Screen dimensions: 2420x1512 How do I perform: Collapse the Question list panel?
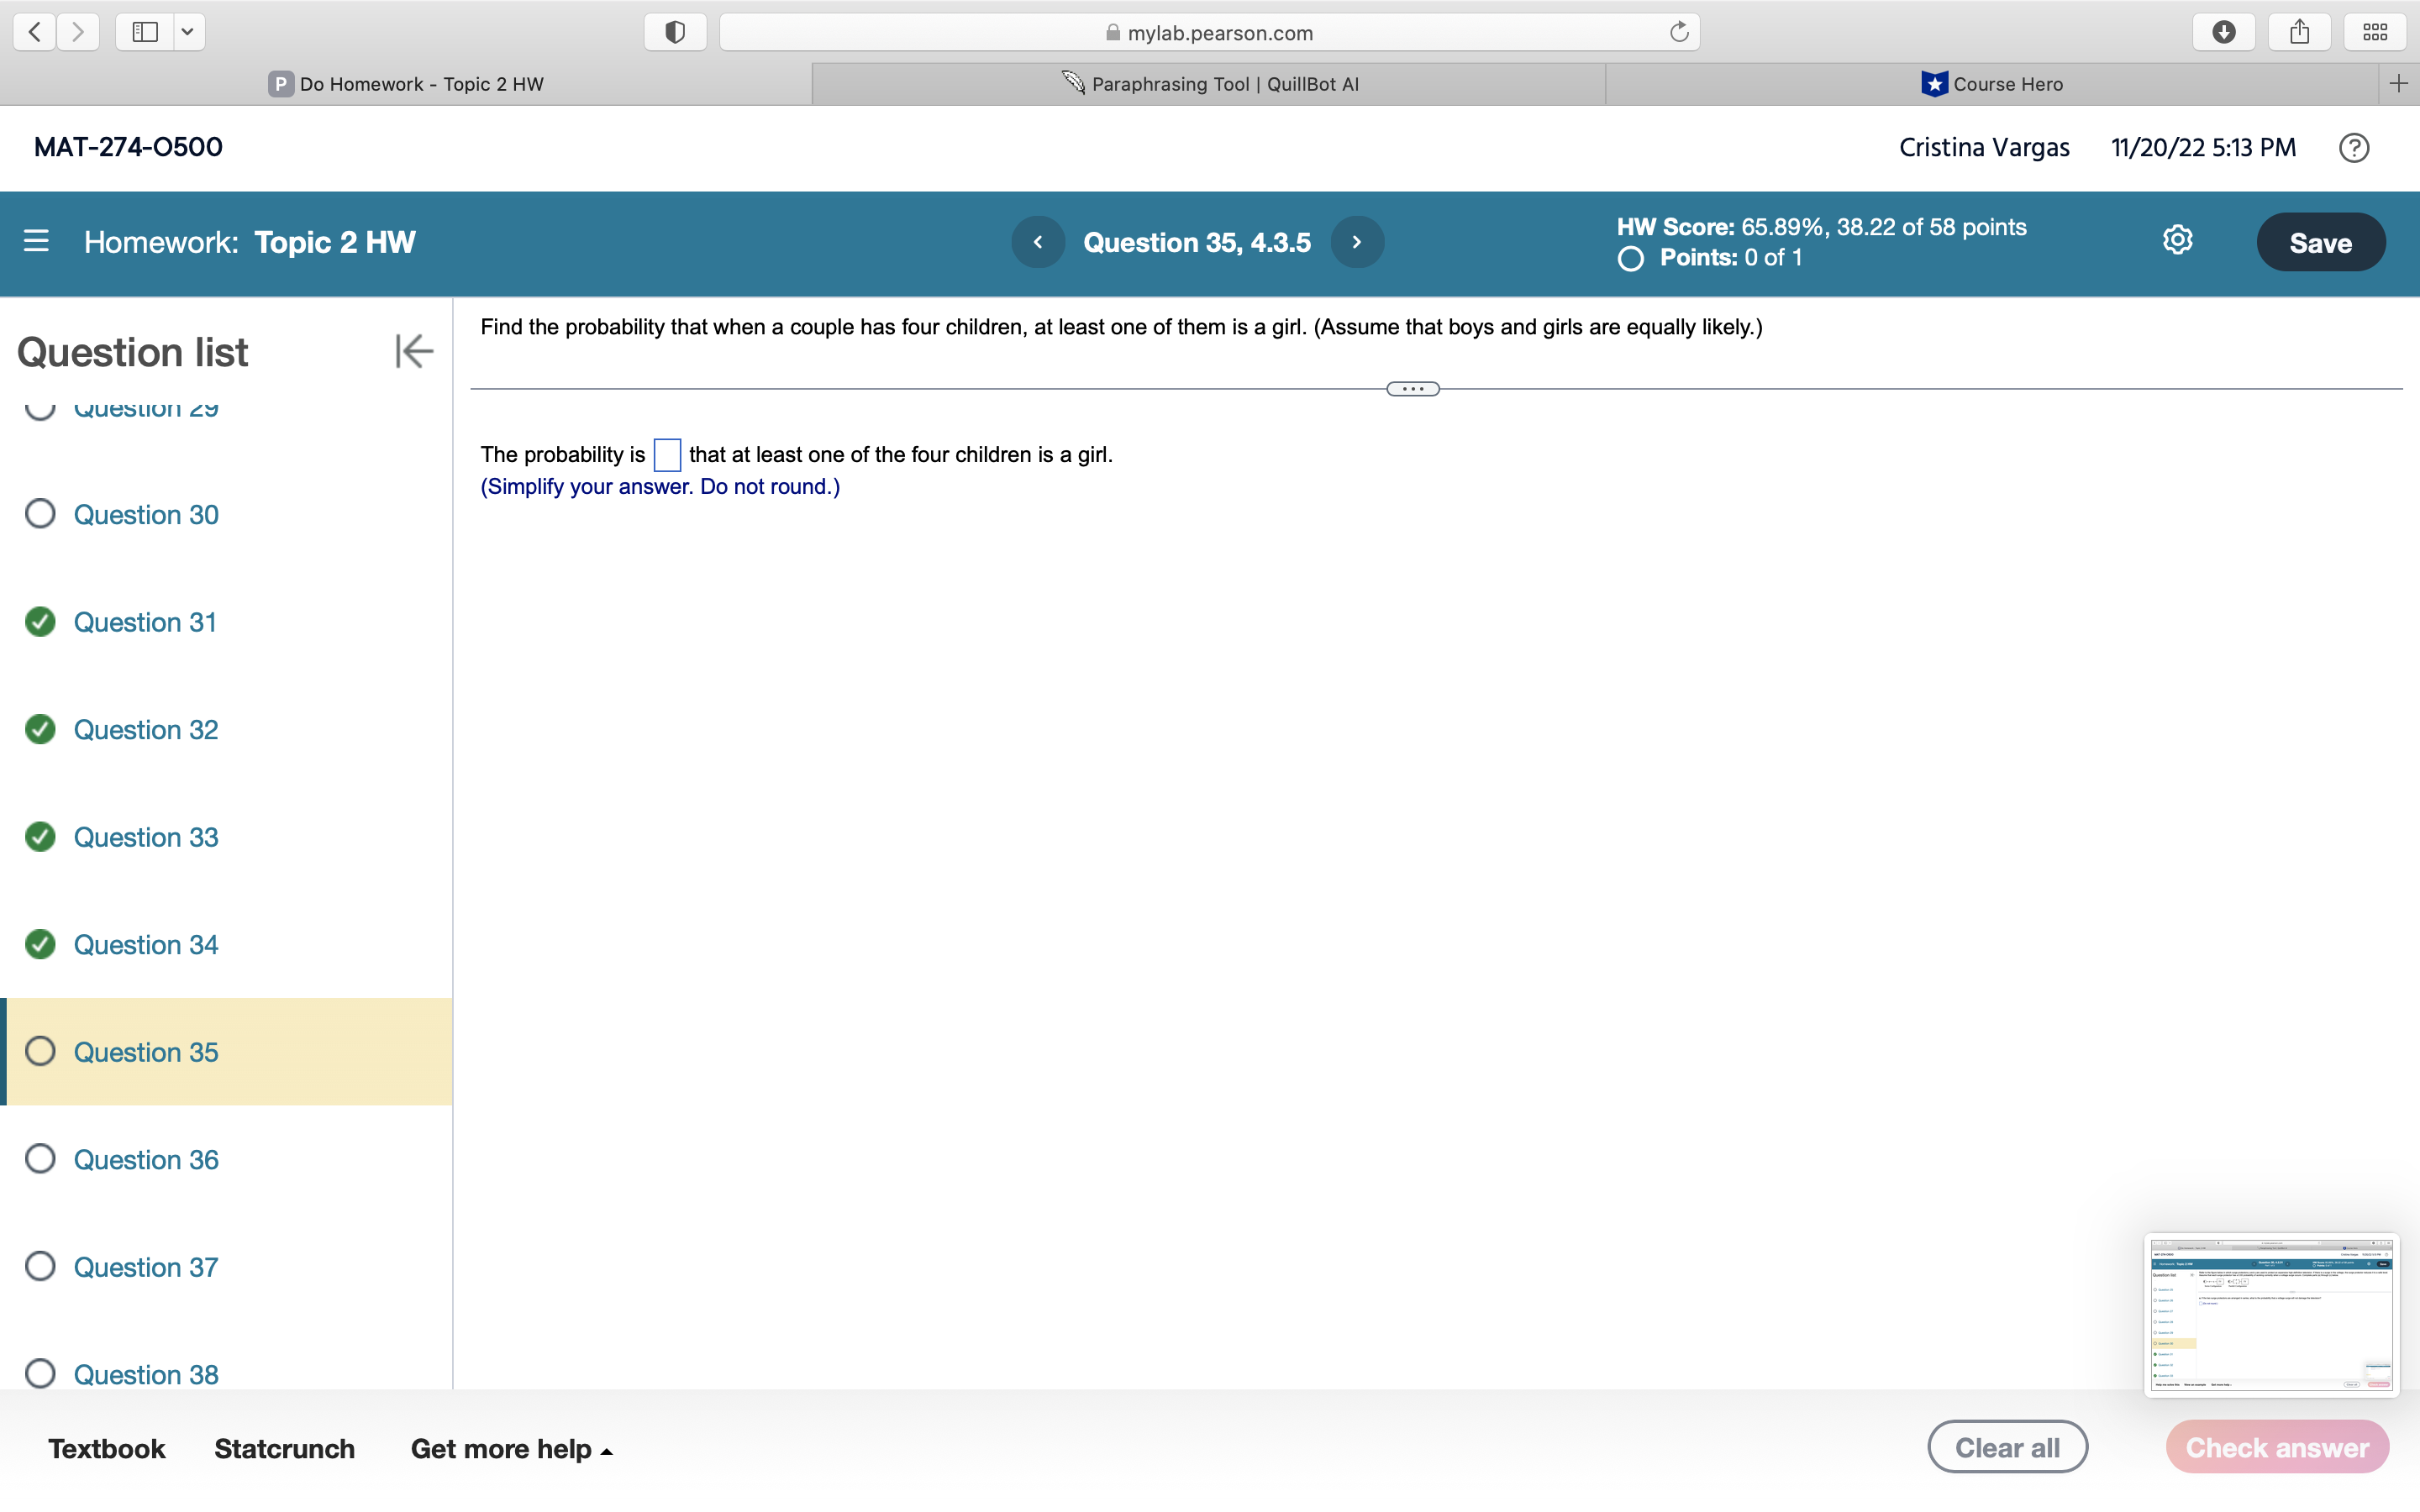[413, 351]
